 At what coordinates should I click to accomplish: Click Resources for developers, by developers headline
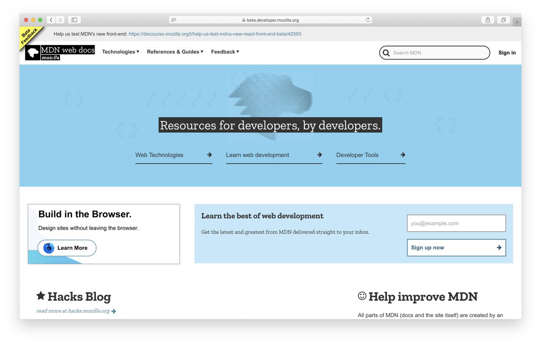(270, 125)
